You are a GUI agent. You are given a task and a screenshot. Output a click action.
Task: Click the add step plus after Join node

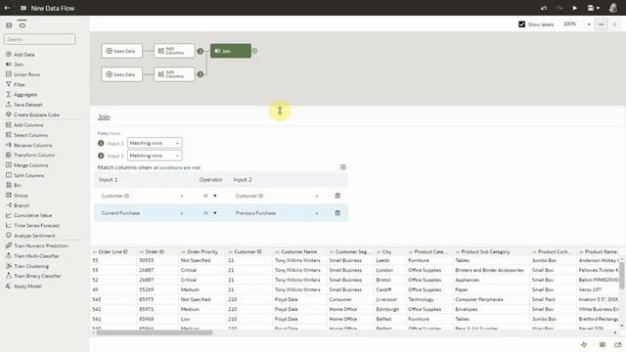pyautogui.click(x=254, y=51)
